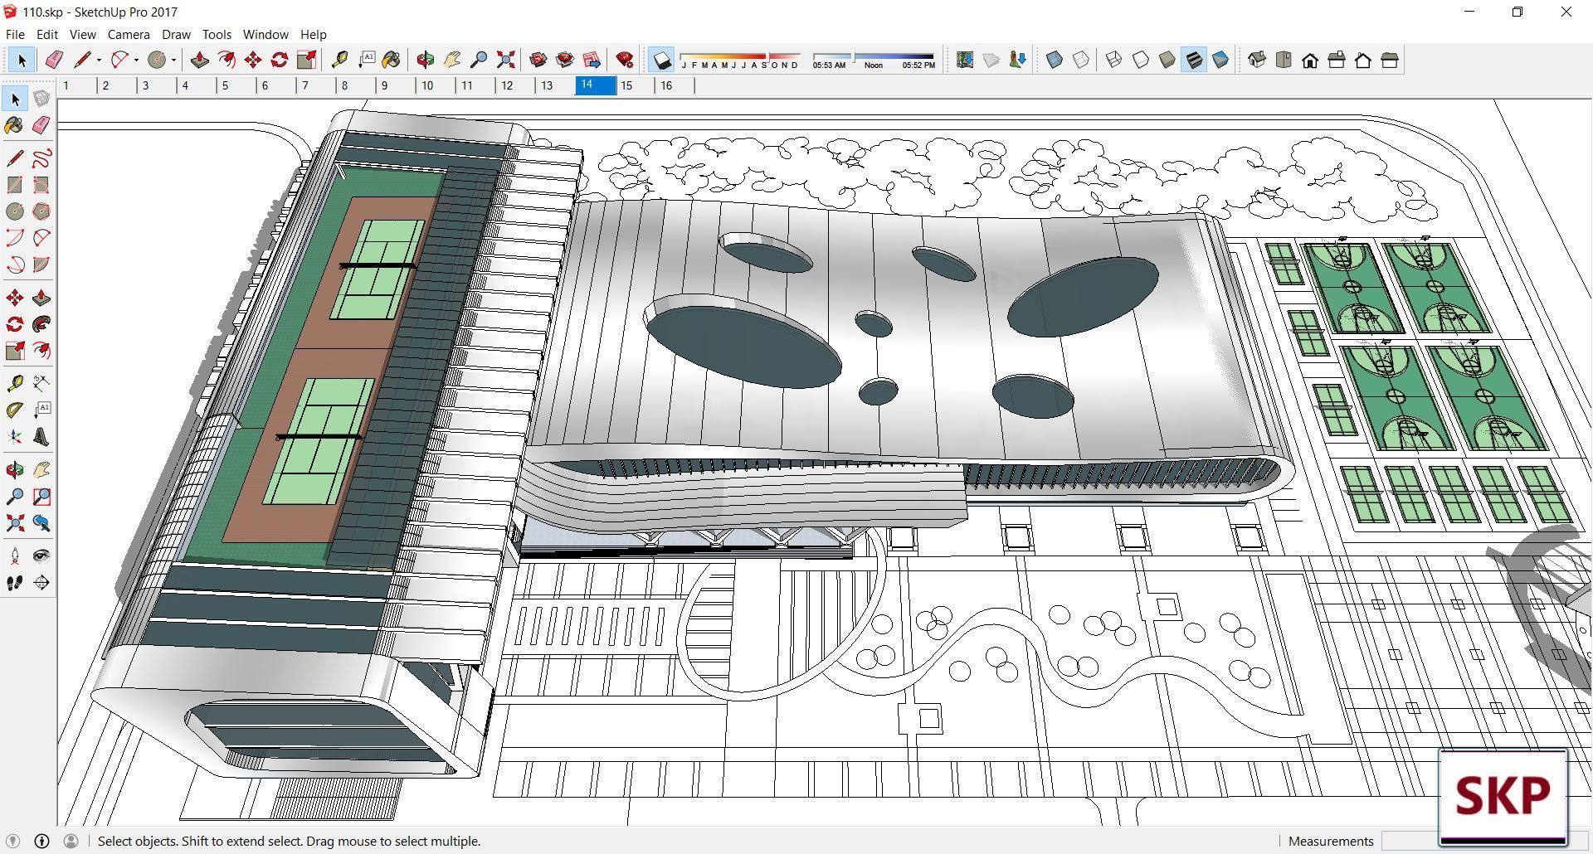Select the Make Component tool

pyautogui.click(x=41, y=99)
